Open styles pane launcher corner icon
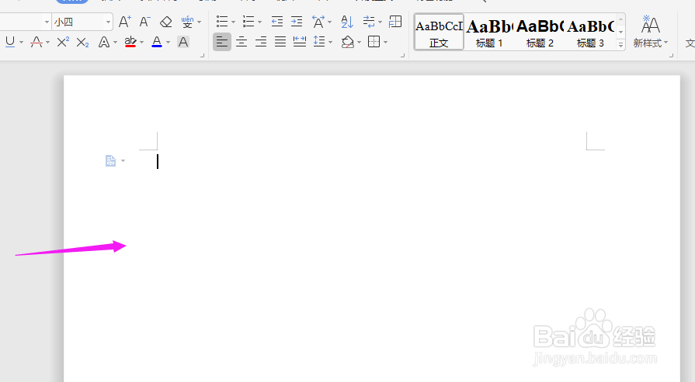 coord(671,55)
